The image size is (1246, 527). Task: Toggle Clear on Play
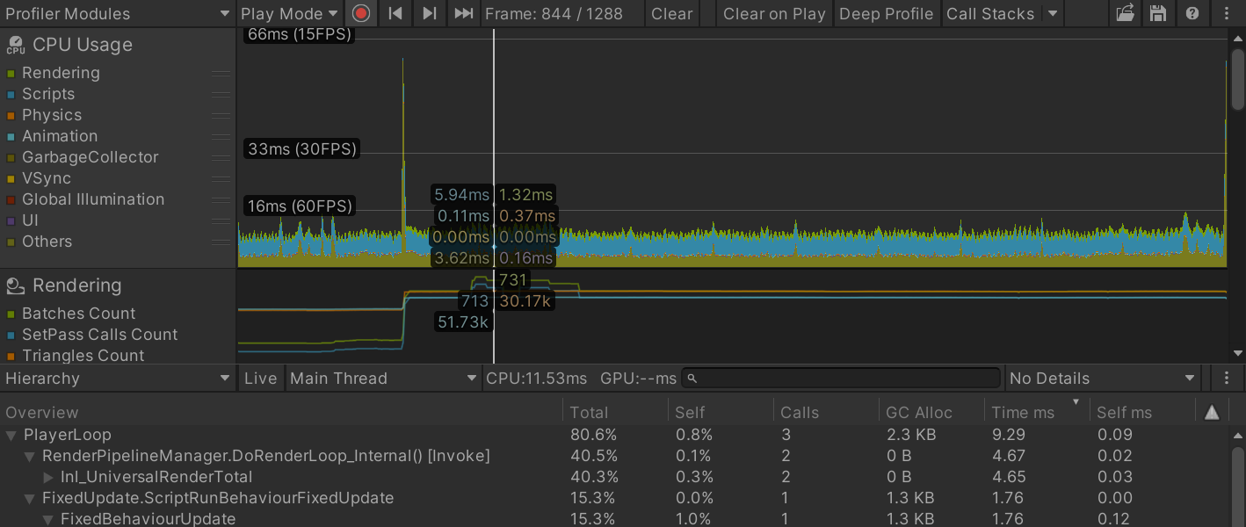[773, 13]
